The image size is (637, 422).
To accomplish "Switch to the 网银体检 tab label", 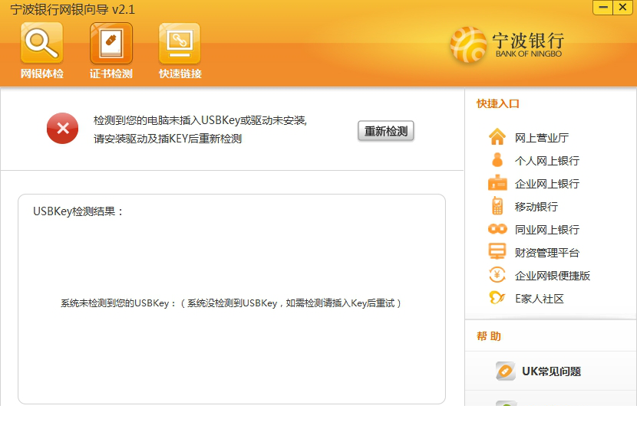I will point(42,74).
